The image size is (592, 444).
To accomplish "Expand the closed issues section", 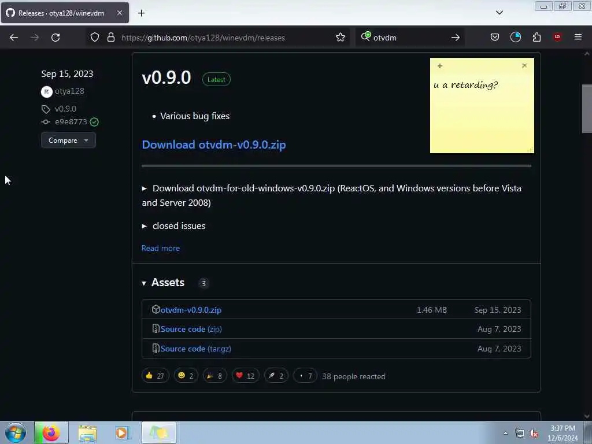I will (x=173, y=226).
